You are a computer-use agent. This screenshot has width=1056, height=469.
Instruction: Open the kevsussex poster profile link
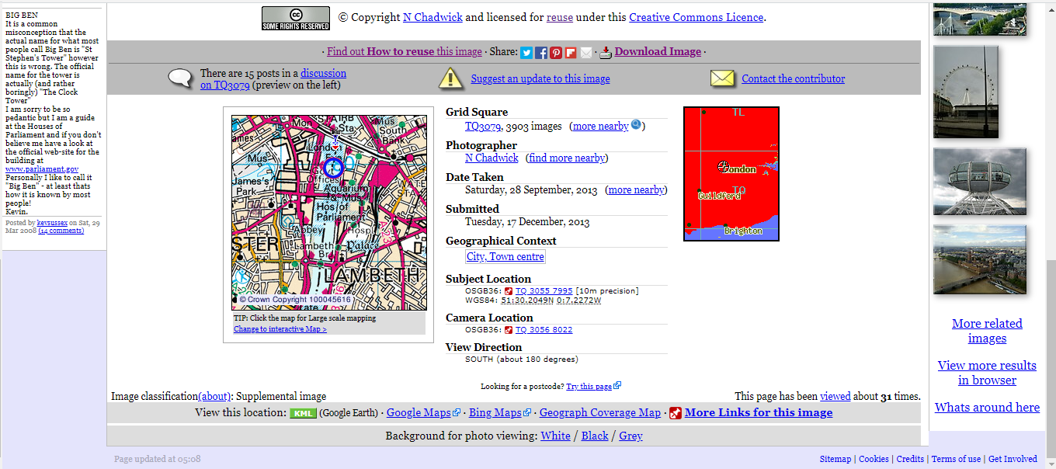[x=52, y=222]
